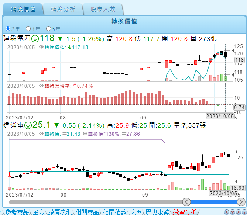Toggle the 轉換溢價率 eye visibility icon
Screen dimensions: 247x215
point(41,86)
